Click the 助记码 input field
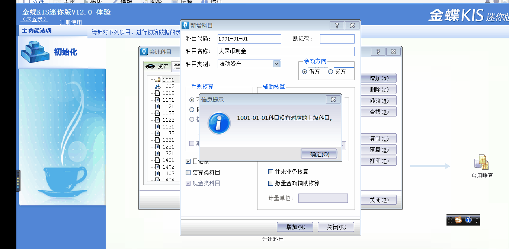This screenshot has height=249, width=509. pyautogui.click(x=337, y=39)
